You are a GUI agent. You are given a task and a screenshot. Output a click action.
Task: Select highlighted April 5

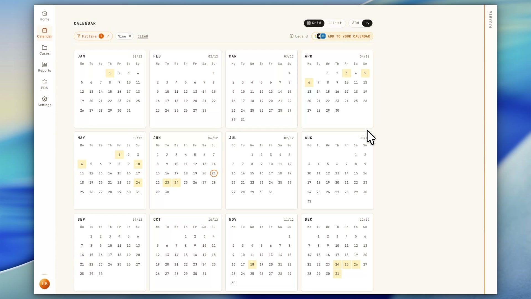coord(365,73)
